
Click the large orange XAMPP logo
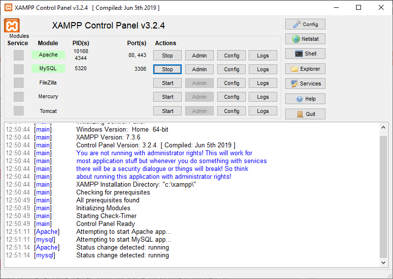pos(12,25)
